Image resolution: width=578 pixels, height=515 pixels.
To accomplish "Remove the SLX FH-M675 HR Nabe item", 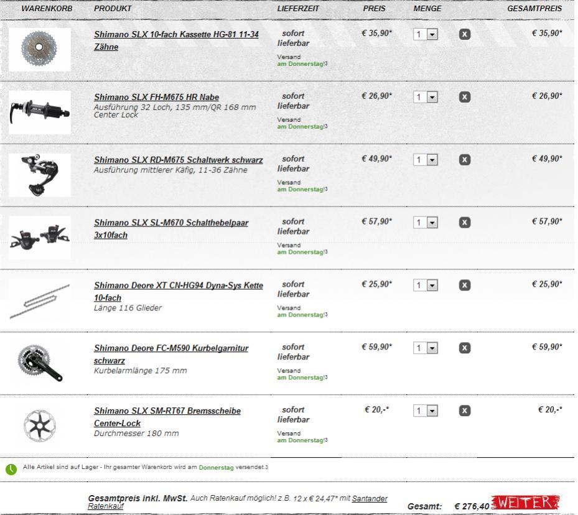I will pos(465,97).
